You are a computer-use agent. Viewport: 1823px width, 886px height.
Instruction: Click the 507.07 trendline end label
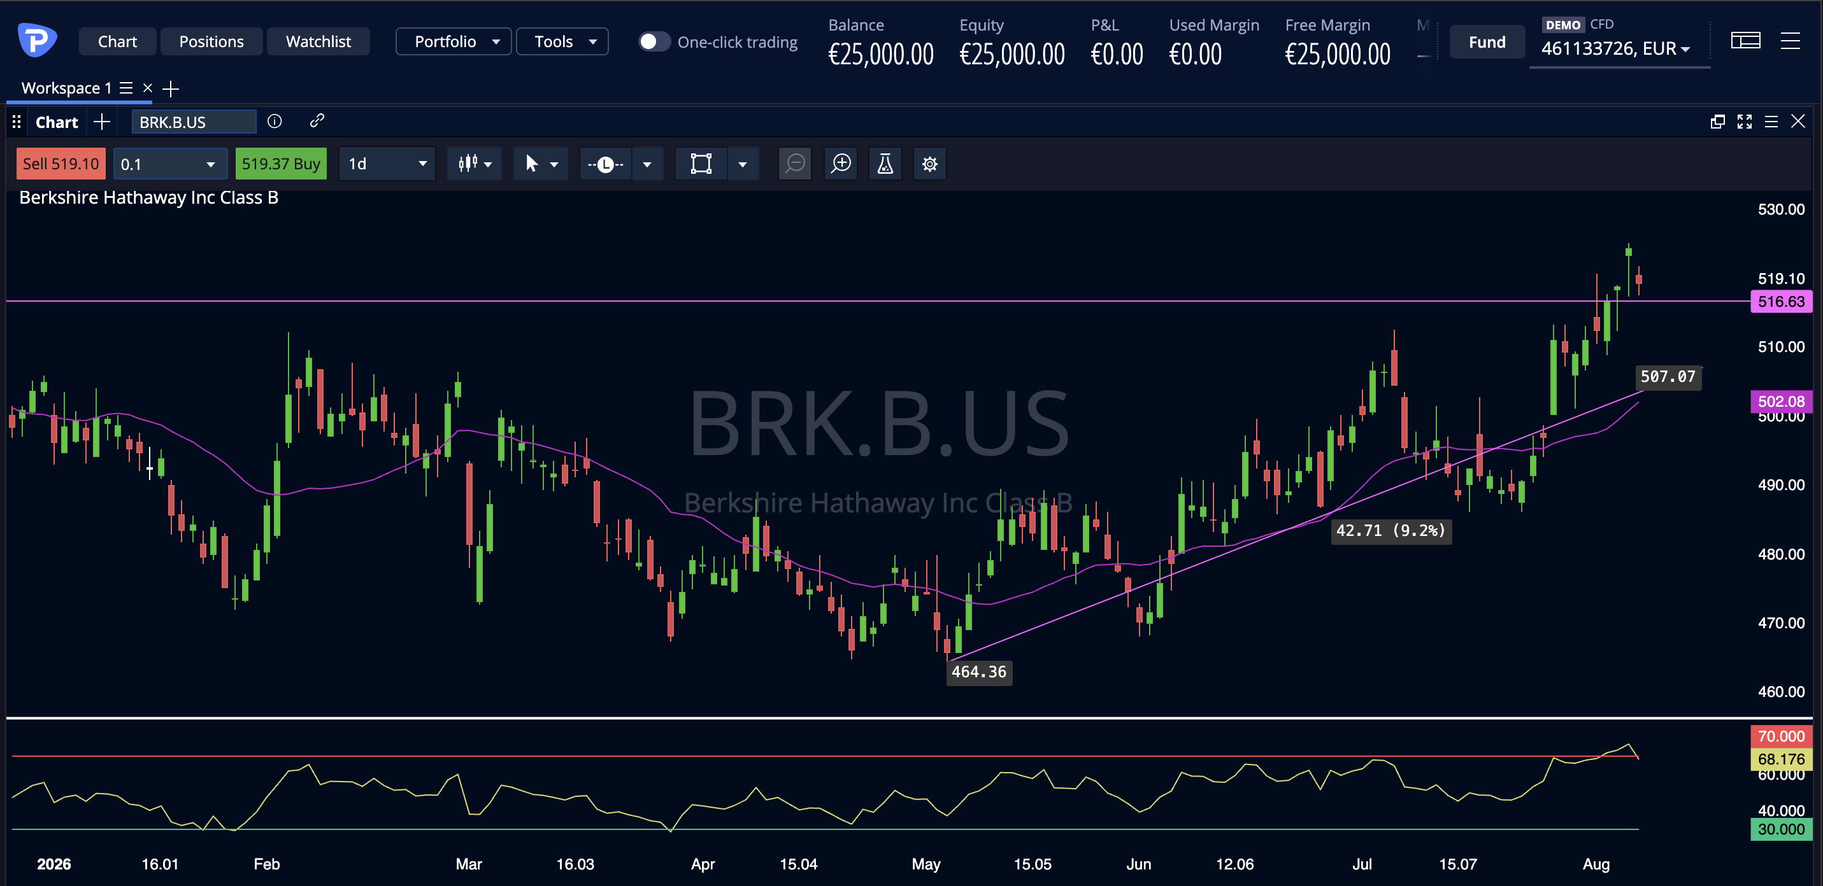[1668, 377]
